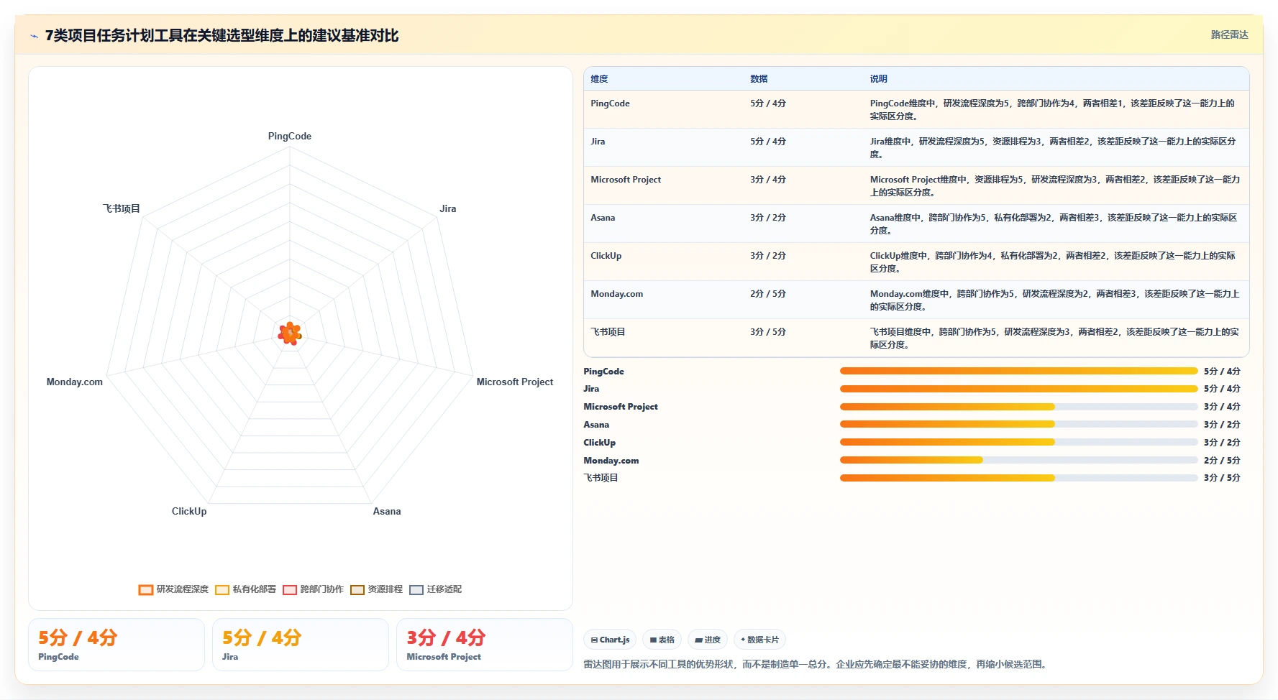Click the PingCode description text in the table
This screenshot has width=1278, height=700.
point(1052,109)
